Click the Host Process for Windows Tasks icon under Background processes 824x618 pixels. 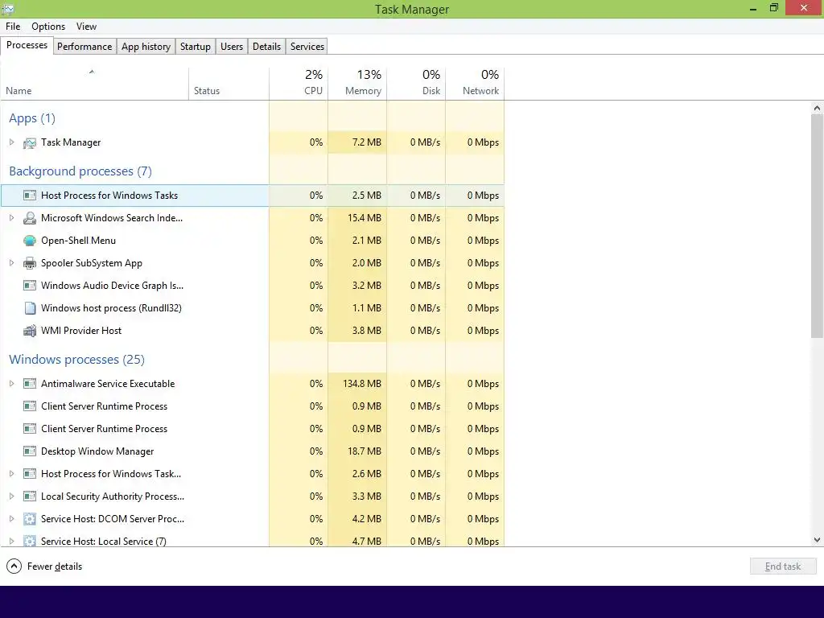(x=30, y=196)
